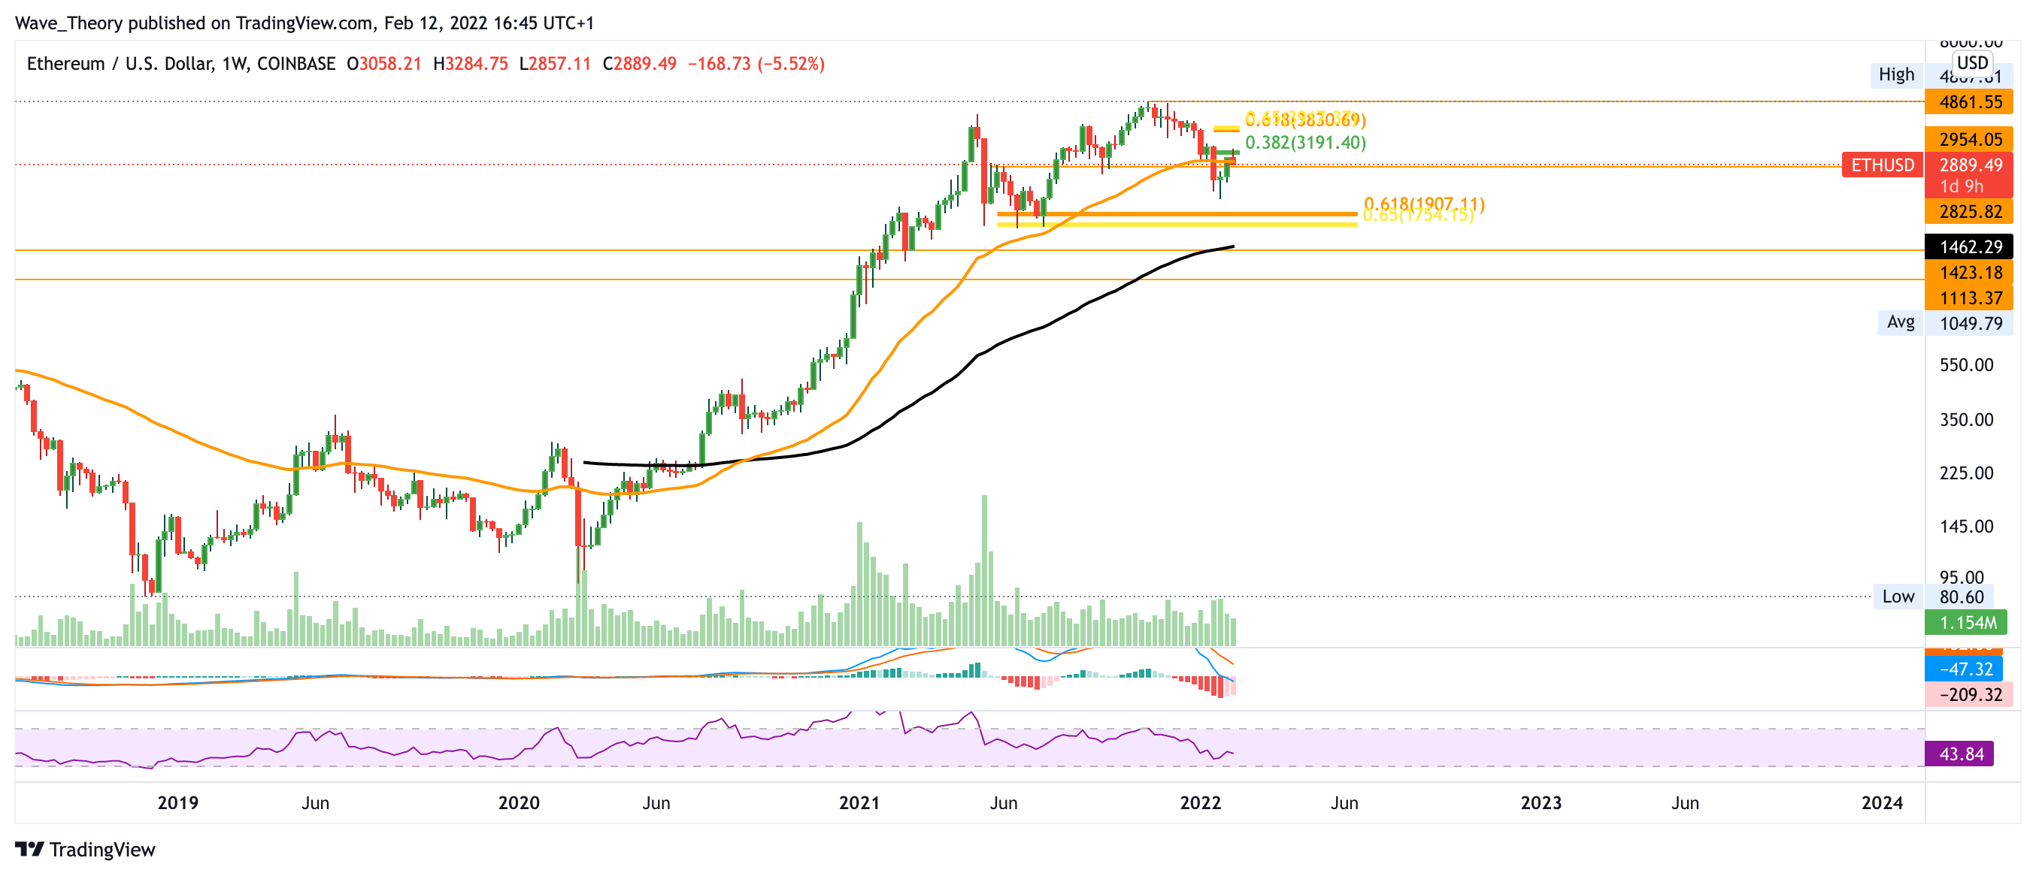Click the 0.382(3191.40) Fibonacci label
This screenshot has width=2036, height=876.
click(1305, 142)
